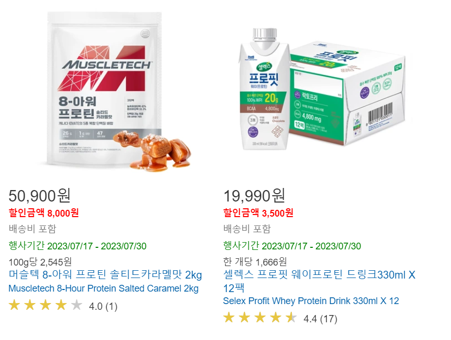Click the half-filled fifth star of Selex rating

point(291,318)
